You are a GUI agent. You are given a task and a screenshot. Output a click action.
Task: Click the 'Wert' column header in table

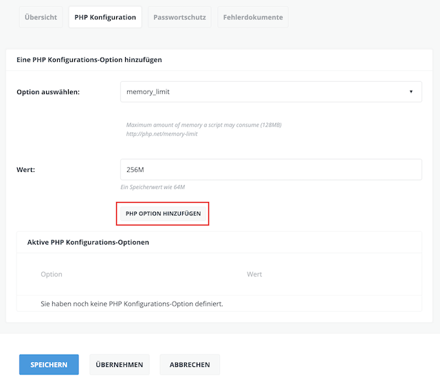point(254,274)
